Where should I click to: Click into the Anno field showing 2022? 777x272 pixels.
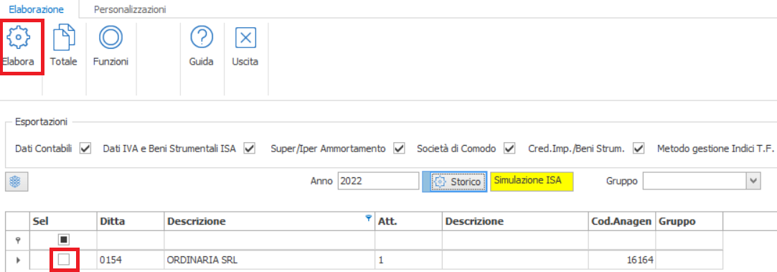coord(379,181)
